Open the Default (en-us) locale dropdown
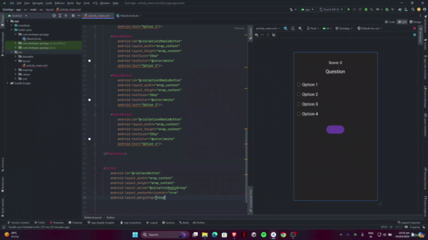This screenshot has width=428, height=240. tap(370, 28)
